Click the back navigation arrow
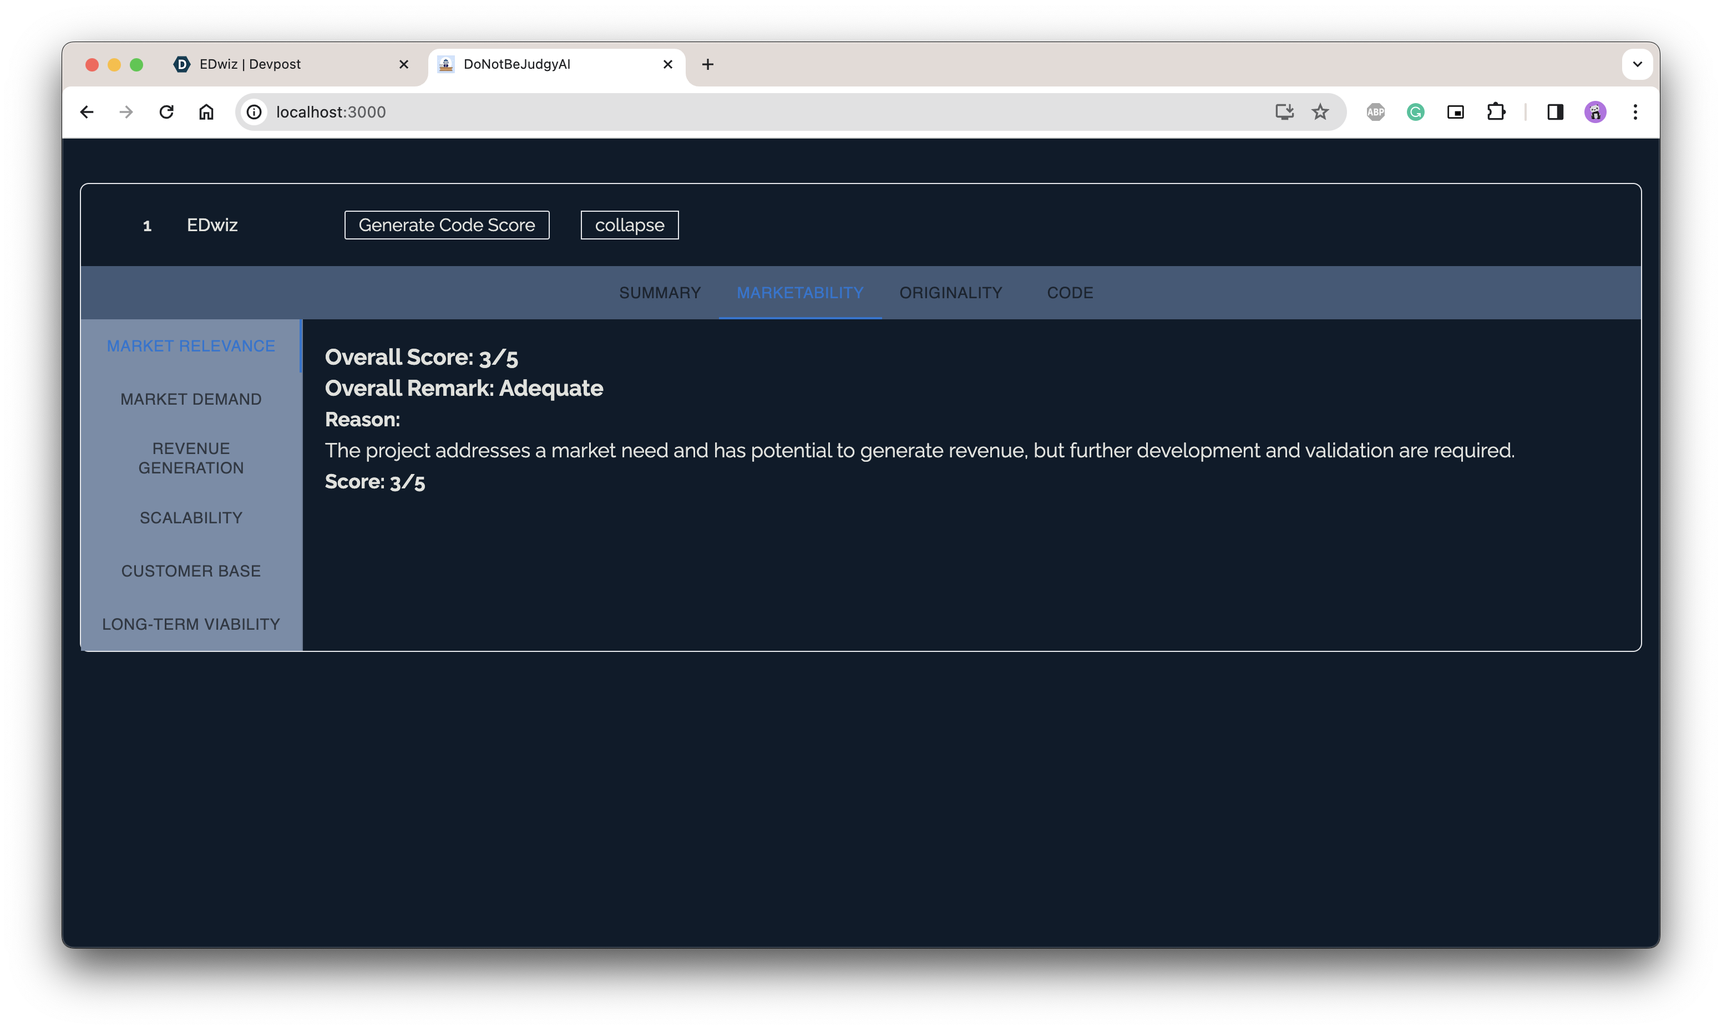Viewport: 1722px width, 1030px height. click(87, 112)
